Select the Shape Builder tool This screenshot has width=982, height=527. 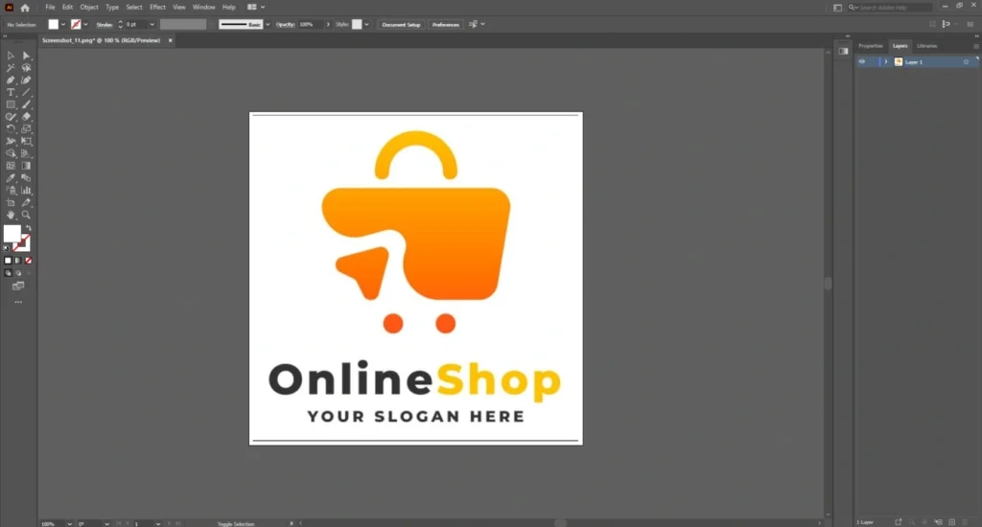(x=11, y=153)
